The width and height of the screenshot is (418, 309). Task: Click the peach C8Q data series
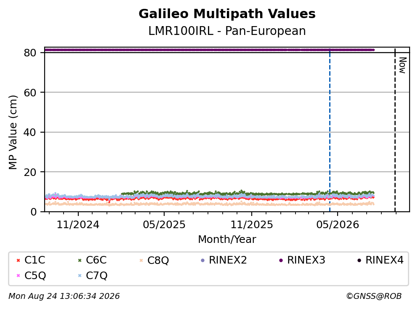[x=209, y=204]
